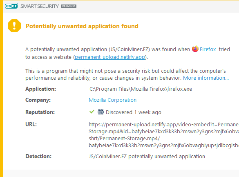Click the user community people icon
Viewport: 239px width, 177px height.
click(x=101, y=112)
